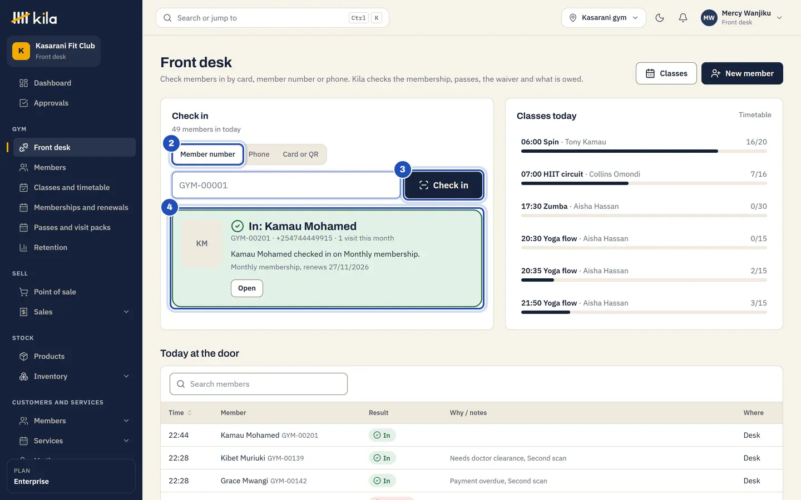This screenshot has width=801, height=500.
Task: Click the 17:30 Zumba class row
Action: click(644, 209)
